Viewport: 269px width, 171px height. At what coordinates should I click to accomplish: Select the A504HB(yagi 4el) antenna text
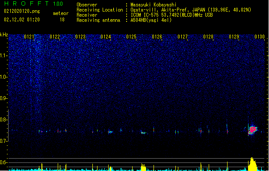pos(151,20)
